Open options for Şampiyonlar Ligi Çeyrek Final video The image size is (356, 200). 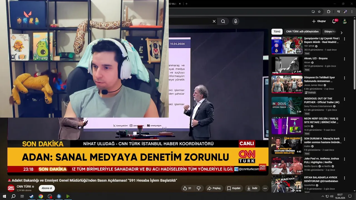coord(344,39)
